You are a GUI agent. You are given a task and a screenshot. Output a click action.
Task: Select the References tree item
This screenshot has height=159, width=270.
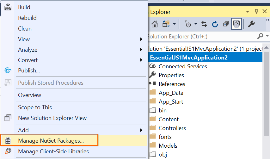172,84
